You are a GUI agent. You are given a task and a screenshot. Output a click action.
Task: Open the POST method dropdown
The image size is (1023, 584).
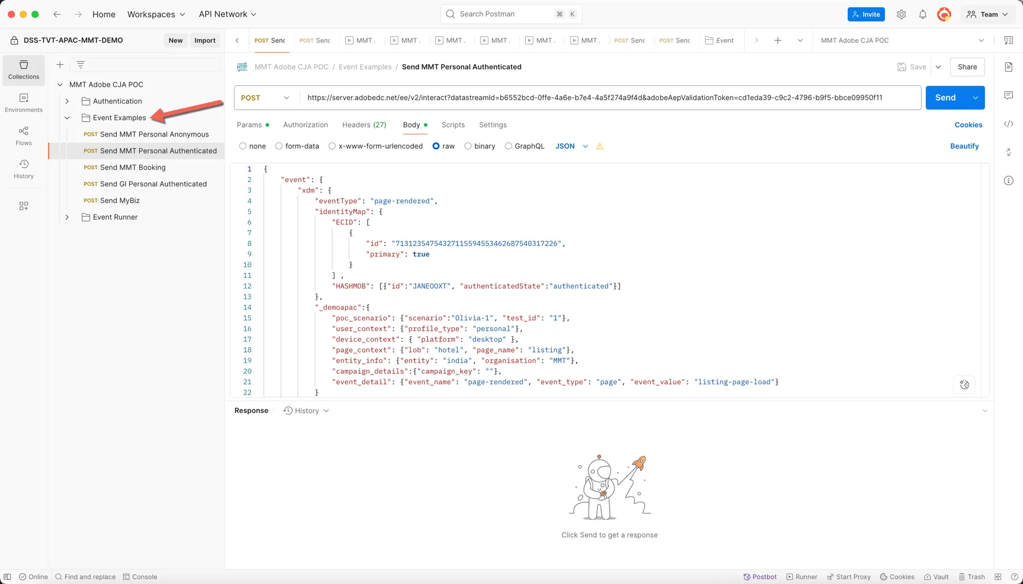click(266, 98)
